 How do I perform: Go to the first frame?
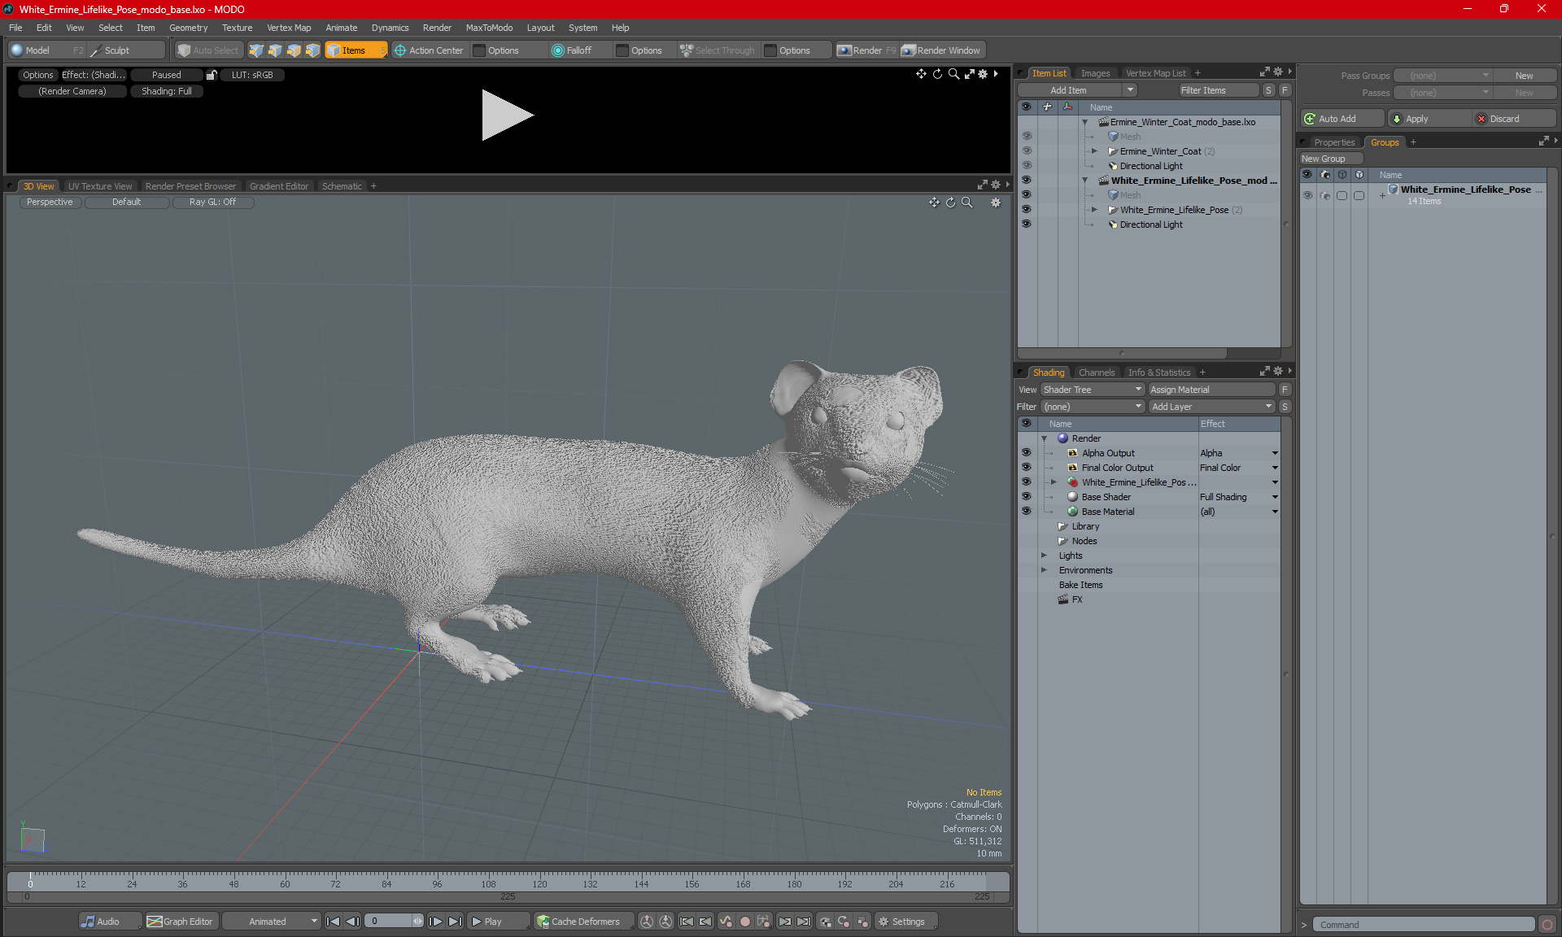(x=334, y=922)
